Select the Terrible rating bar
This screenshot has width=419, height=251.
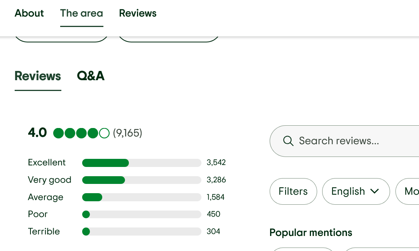click(142, 231)
